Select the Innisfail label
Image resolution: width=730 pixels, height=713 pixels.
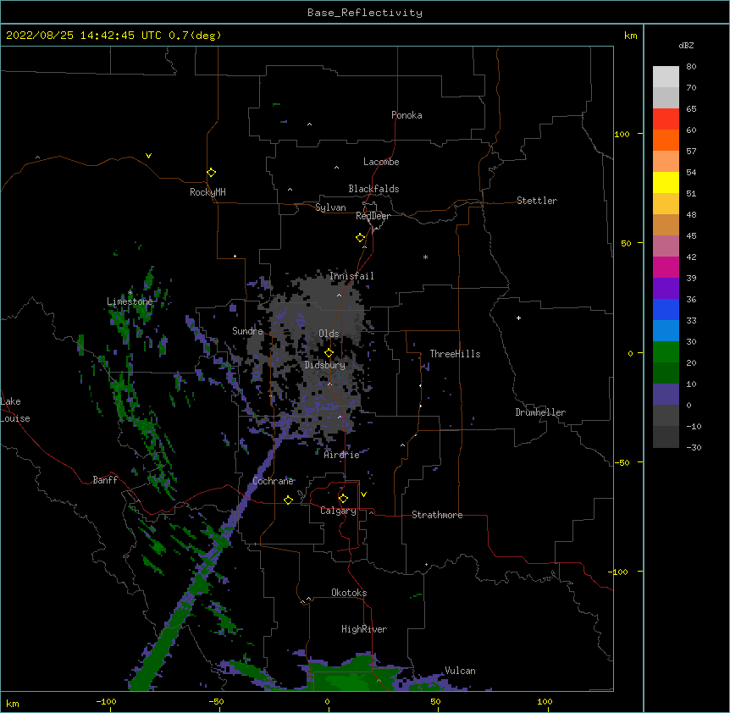point(351,276)
